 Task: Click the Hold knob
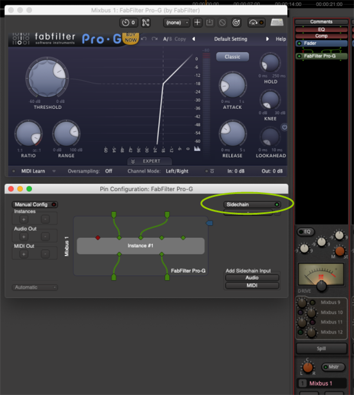click(x=270, y=63)
